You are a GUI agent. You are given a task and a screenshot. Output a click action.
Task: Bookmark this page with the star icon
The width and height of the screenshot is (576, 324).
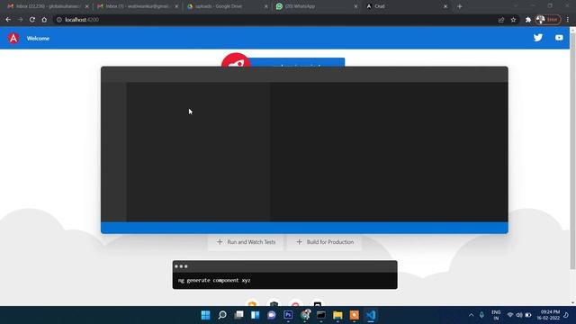tap(513, 20)
